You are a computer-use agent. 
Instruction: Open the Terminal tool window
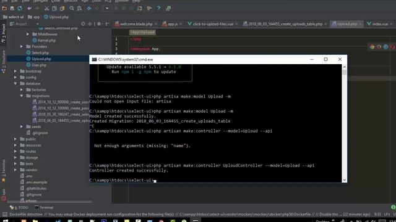pyautogui.click(x=44, y=207)
